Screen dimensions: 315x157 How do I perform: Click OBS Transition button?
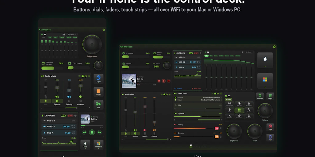tap(229, 116)
